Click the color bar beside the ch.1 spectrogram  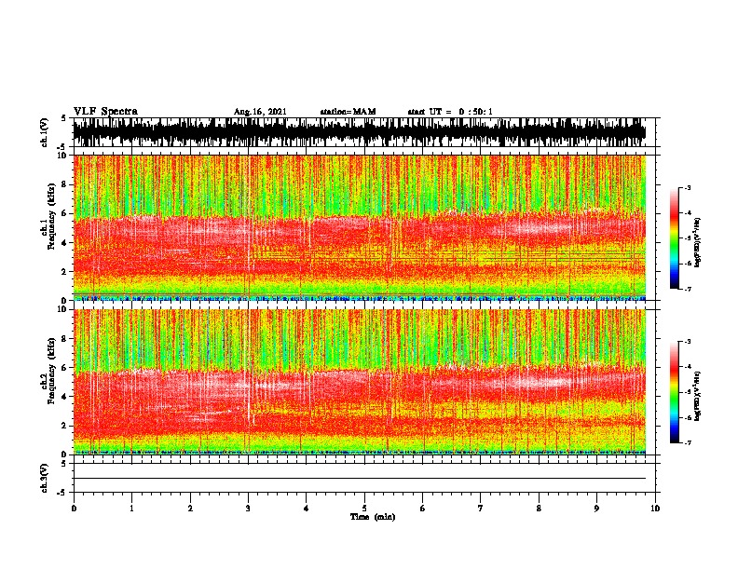(x=675, y=238)
